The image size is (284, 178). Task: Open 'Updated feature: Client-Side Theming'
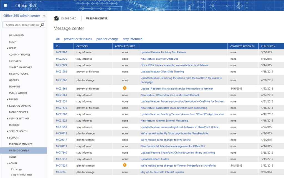[x=162, y=72]
